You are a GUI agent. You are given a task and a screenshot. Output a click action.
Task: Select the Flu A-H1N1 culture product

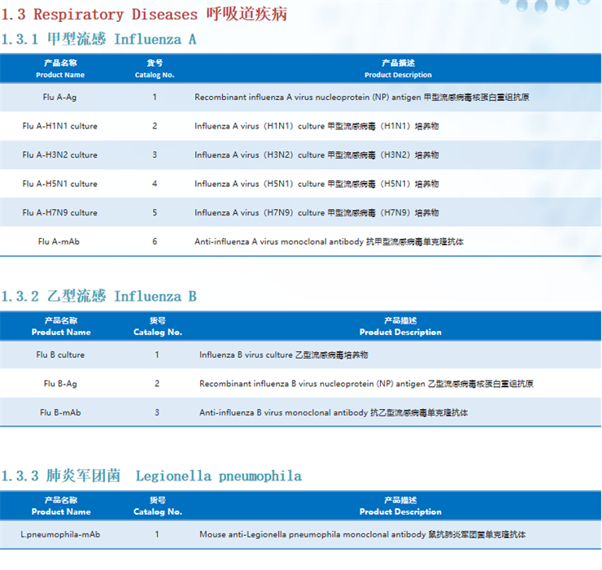[60, 126]
